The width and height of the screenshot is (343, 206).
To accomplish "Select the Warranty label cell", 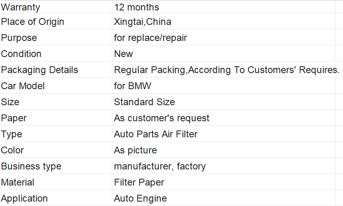I will click(x=20, y=7).
